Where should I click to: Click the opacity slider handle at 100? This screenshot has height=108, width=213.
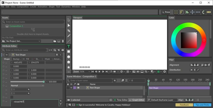pyautogui.click(x=44, y=82)
